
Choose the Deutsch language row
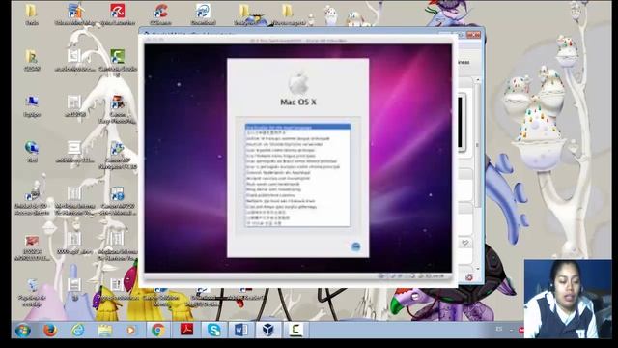point(297,144)
